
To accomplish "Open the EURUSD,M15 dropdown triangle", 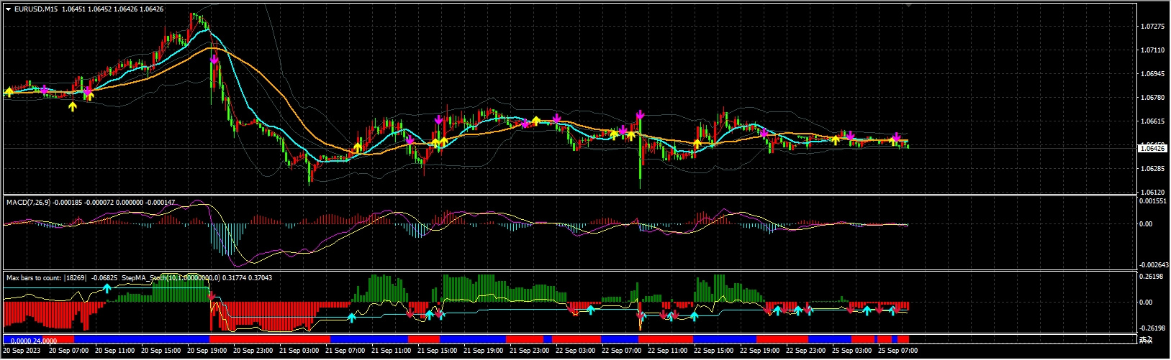I will pos(8,9).
